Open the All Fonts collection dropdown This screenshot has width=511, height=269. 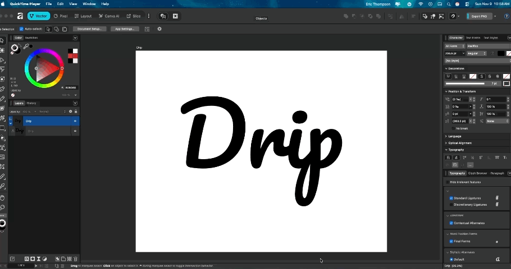455,46
